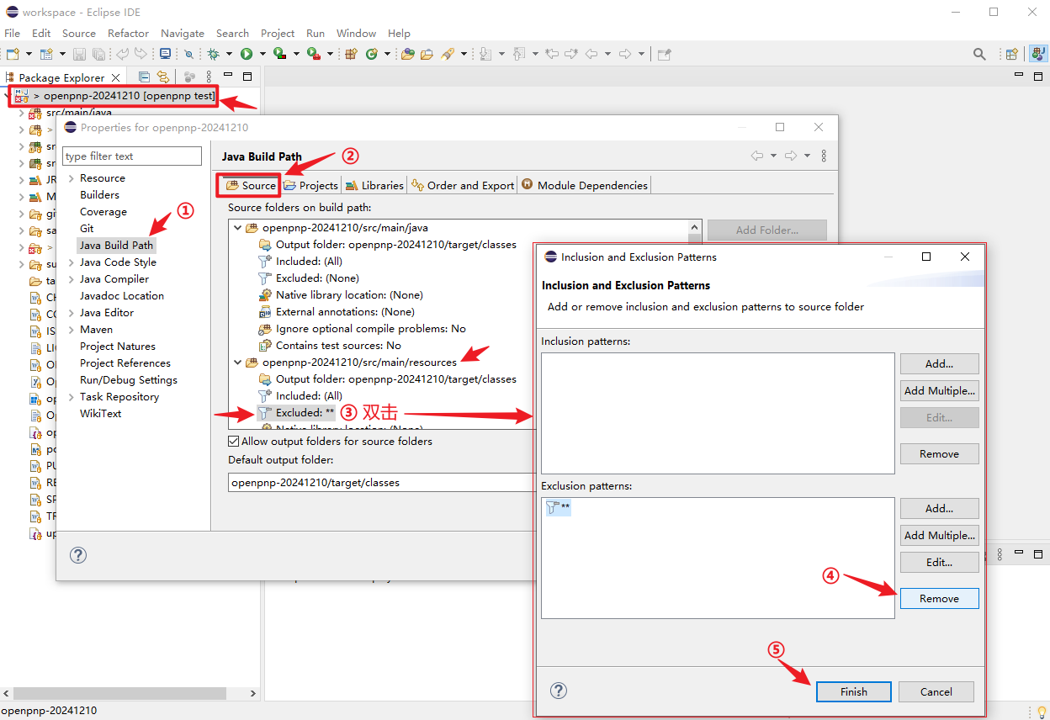This screenshot has width=1050, height=720.
Task: Click the green Run button in toolbar
Action: [x=247, y=54]
